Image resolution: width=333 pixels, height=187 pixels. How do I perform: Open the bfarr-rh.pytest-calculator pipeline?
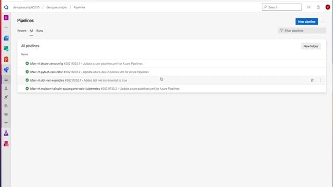(46, 72)
